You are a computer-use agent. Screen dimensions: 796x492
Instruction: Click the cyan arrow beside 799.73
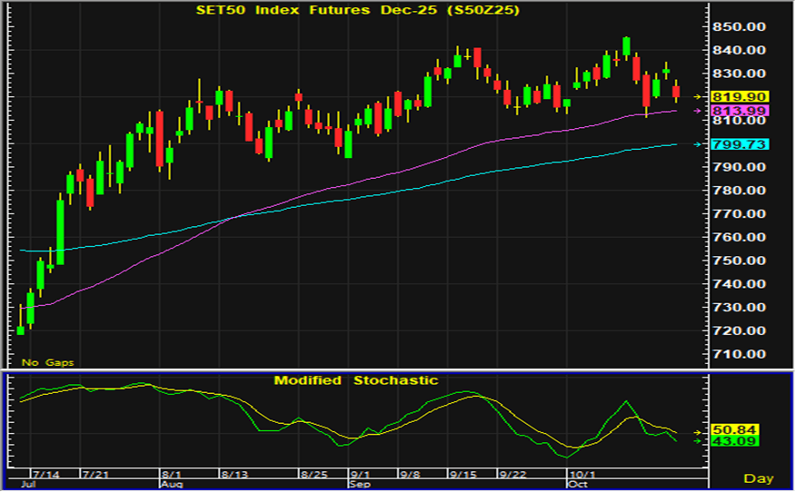tap(698, 144)
